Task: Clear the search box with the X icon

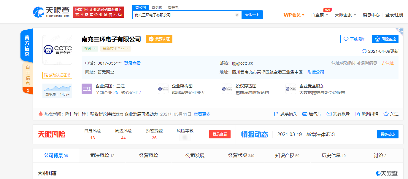Action: tap(237, 15)
